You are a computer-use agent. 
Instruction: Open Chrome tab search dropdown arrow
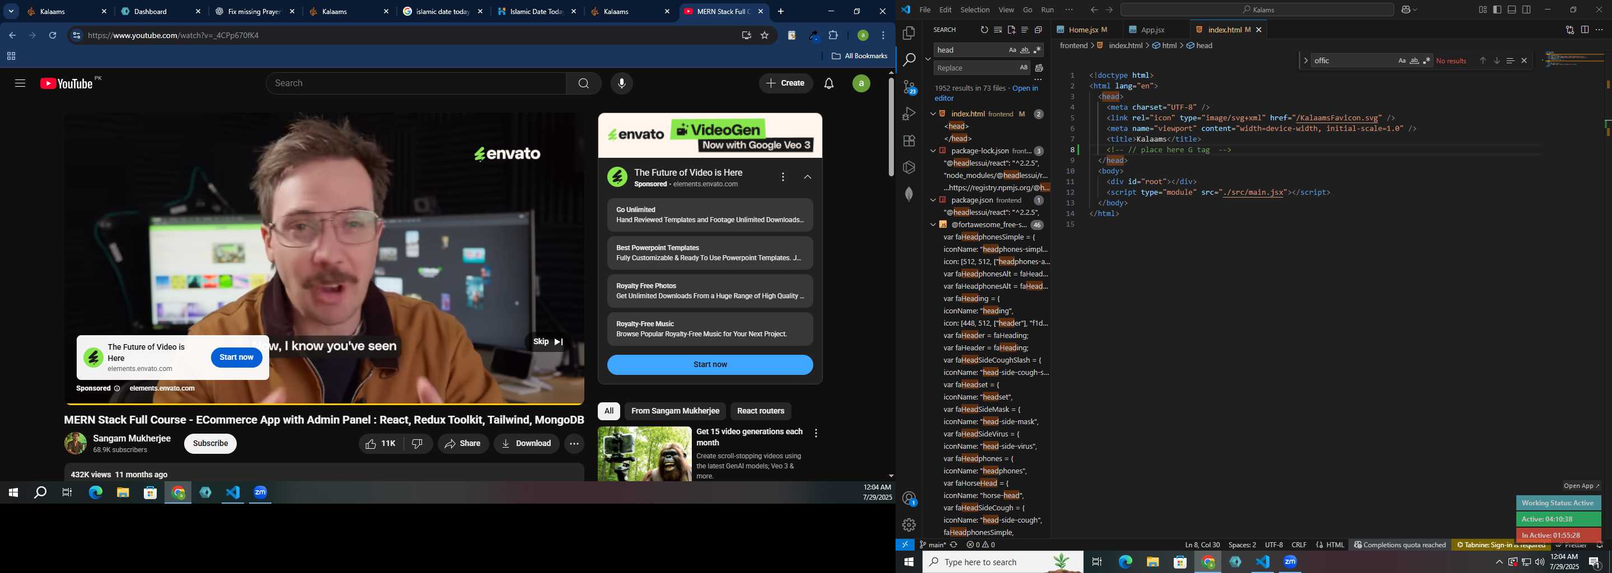pyautogui.click(x=11, y=11)
